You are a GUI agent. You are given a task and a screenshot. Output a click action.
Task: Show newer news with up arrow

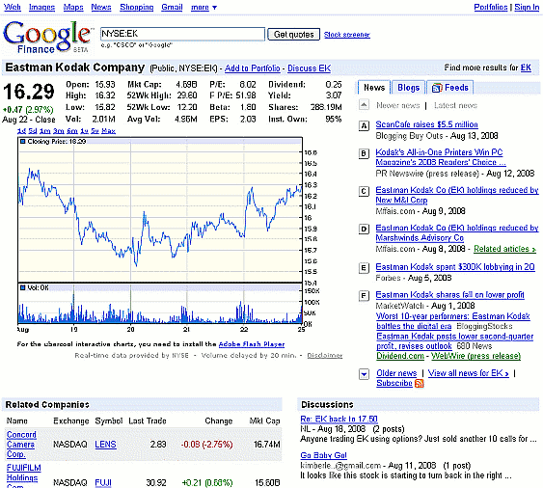click(364, 104)
